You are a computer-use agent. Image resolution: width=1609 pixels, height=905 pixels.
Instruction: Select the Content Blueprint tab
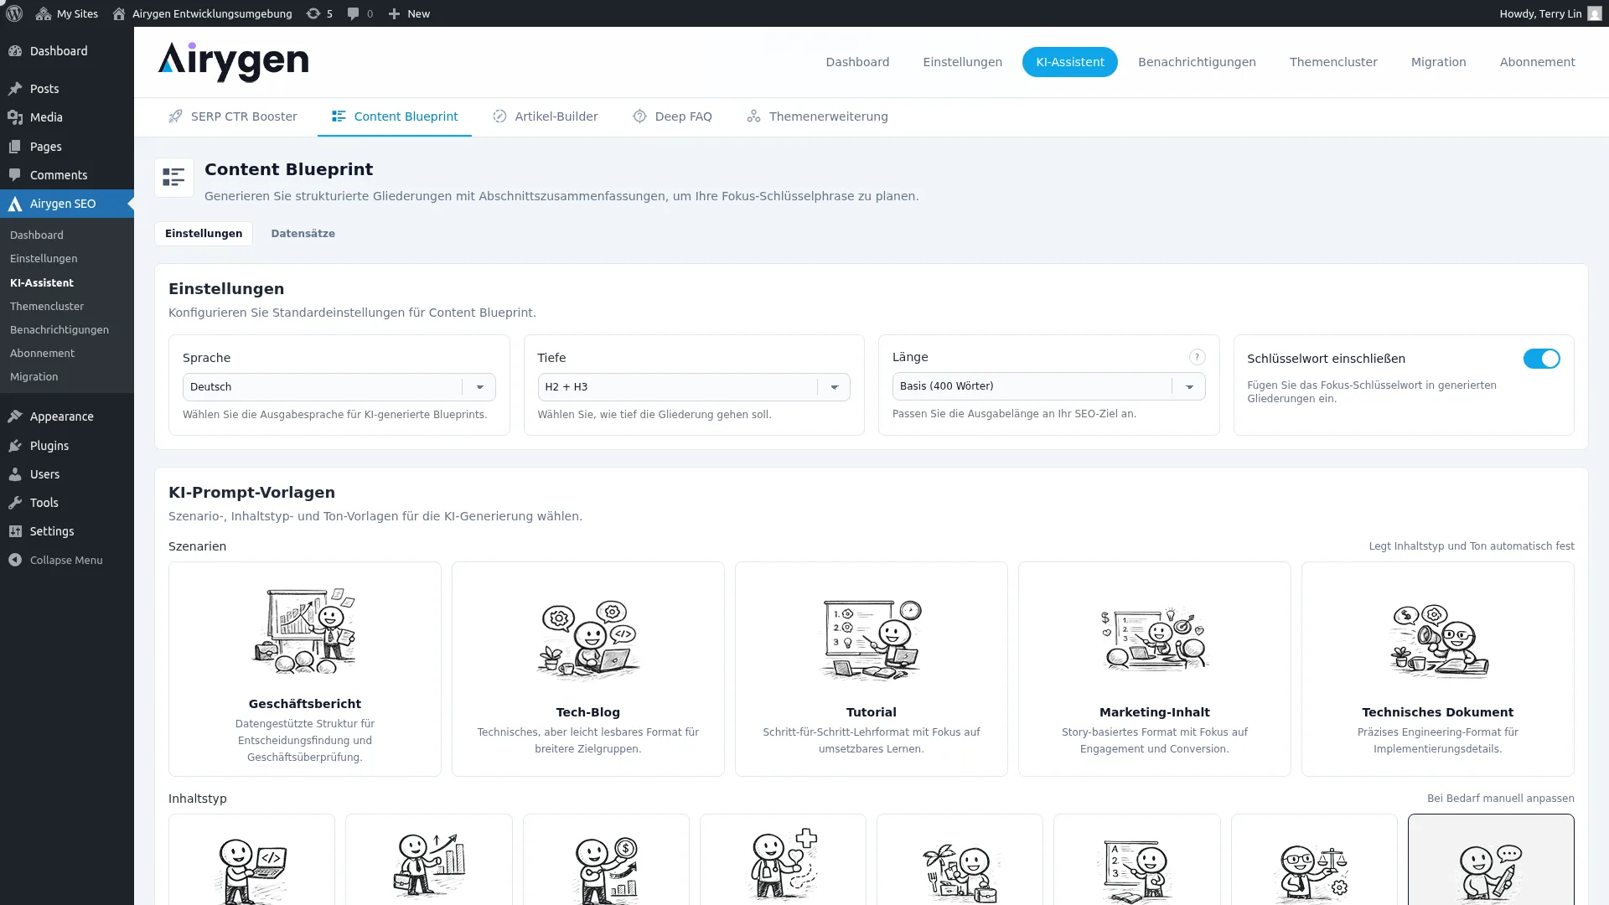click(395, 116)
